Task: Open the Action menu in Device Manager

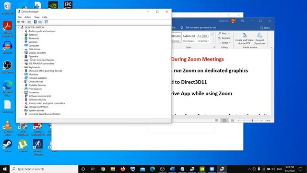Action: [28, 17]
